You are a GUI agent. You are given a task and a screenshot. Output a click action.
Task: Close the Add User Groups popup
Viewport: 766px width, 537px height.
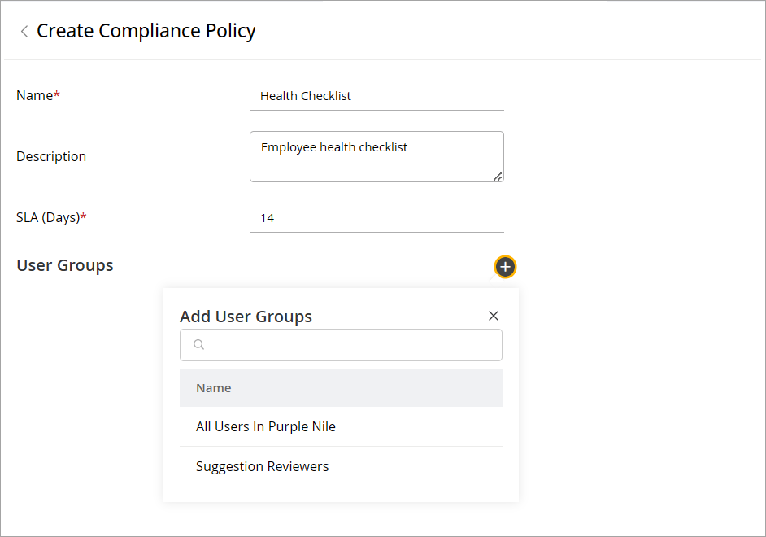tap(493, 316)
